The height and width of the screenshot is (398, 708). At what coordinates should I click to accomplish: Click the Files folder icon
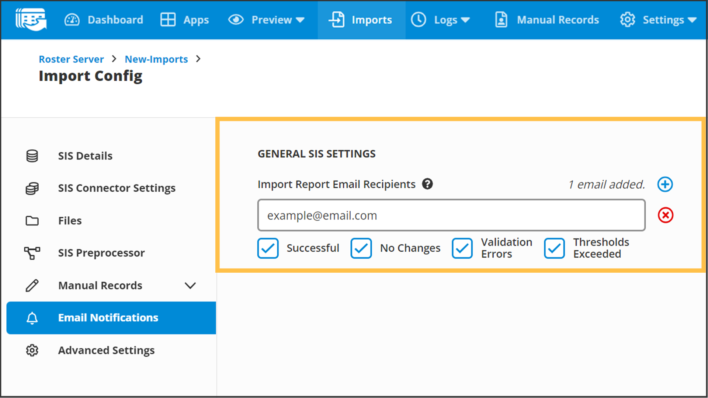(32, 221)
